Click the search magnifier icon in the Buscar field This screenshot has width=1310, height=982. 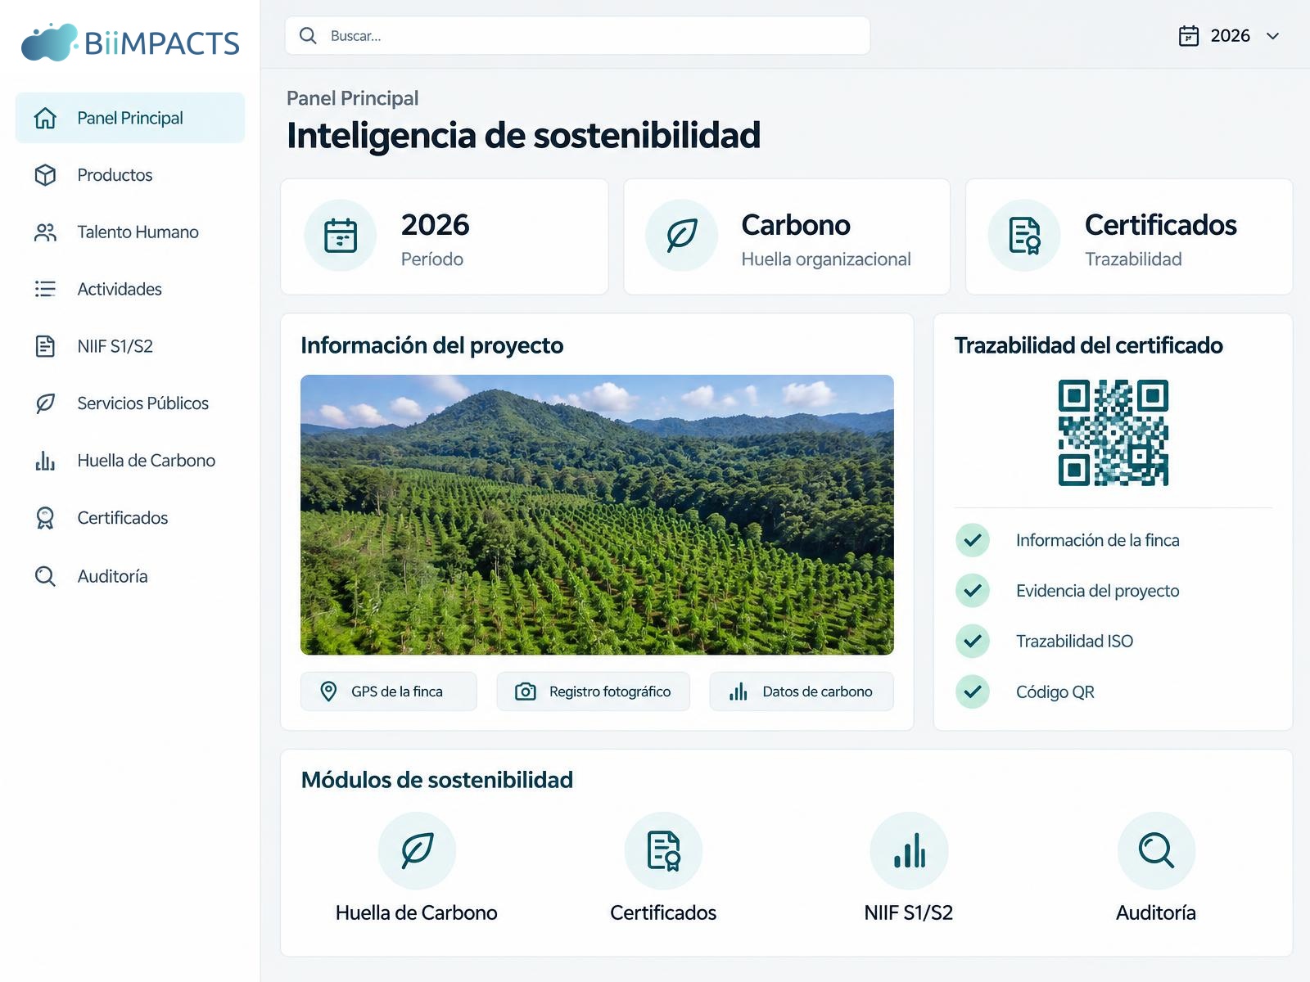(308, 35)
